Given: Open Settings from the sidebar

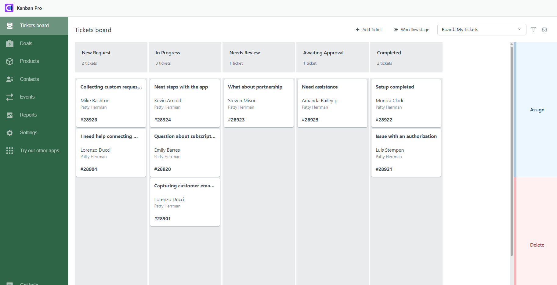Looking at the screenshot, I should point(28,132).
